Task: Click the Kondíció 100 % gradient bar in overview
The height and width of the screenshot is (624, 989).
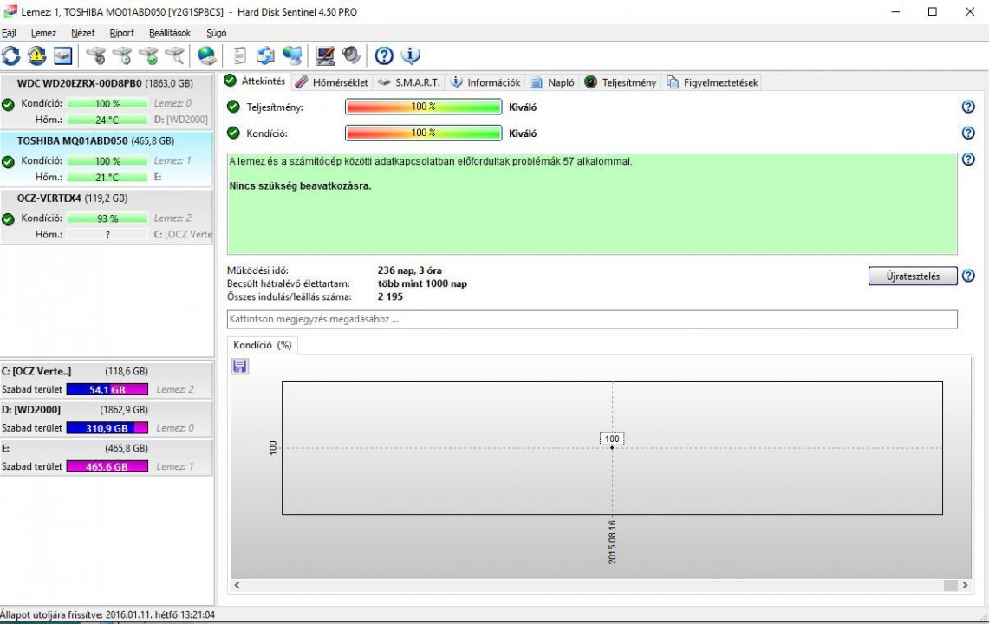Action: [x=423, y=133]
